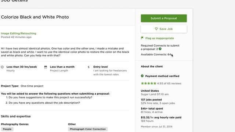235x132 pixels.
Task: Select the People skill tag
Action: point(7,129)
